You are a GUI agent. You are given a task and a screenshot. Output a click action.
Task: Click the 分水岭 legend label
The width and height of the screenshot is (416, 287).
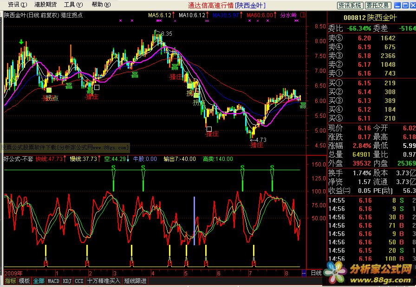[x=288, y=15]
